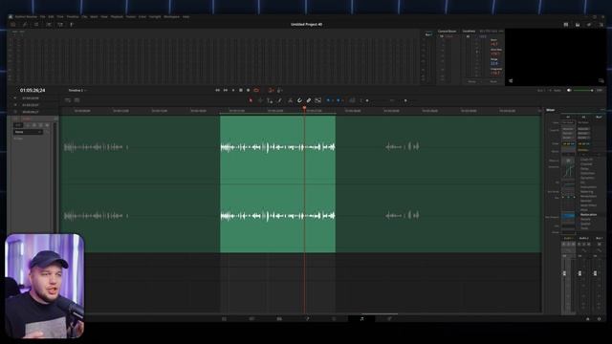Adjust the monitor volume slider at top right

[x=583, y=90]
